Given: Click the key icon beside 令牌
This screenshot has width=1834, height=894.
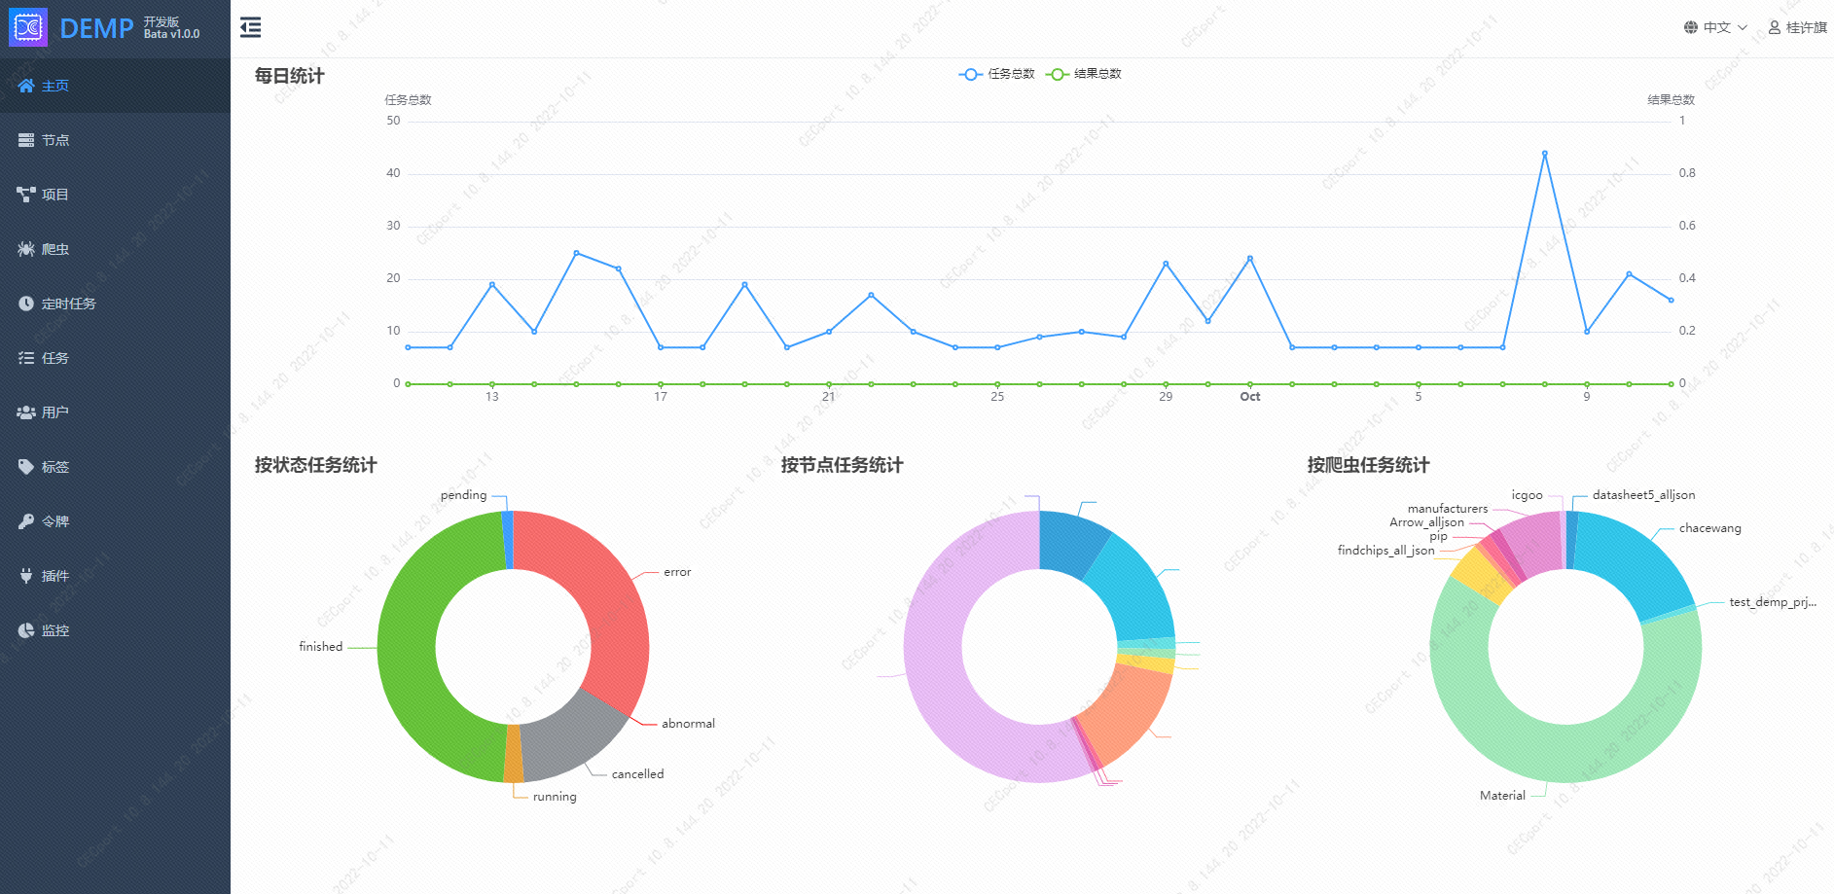Looking at the screenshot, I should (26, 521).
